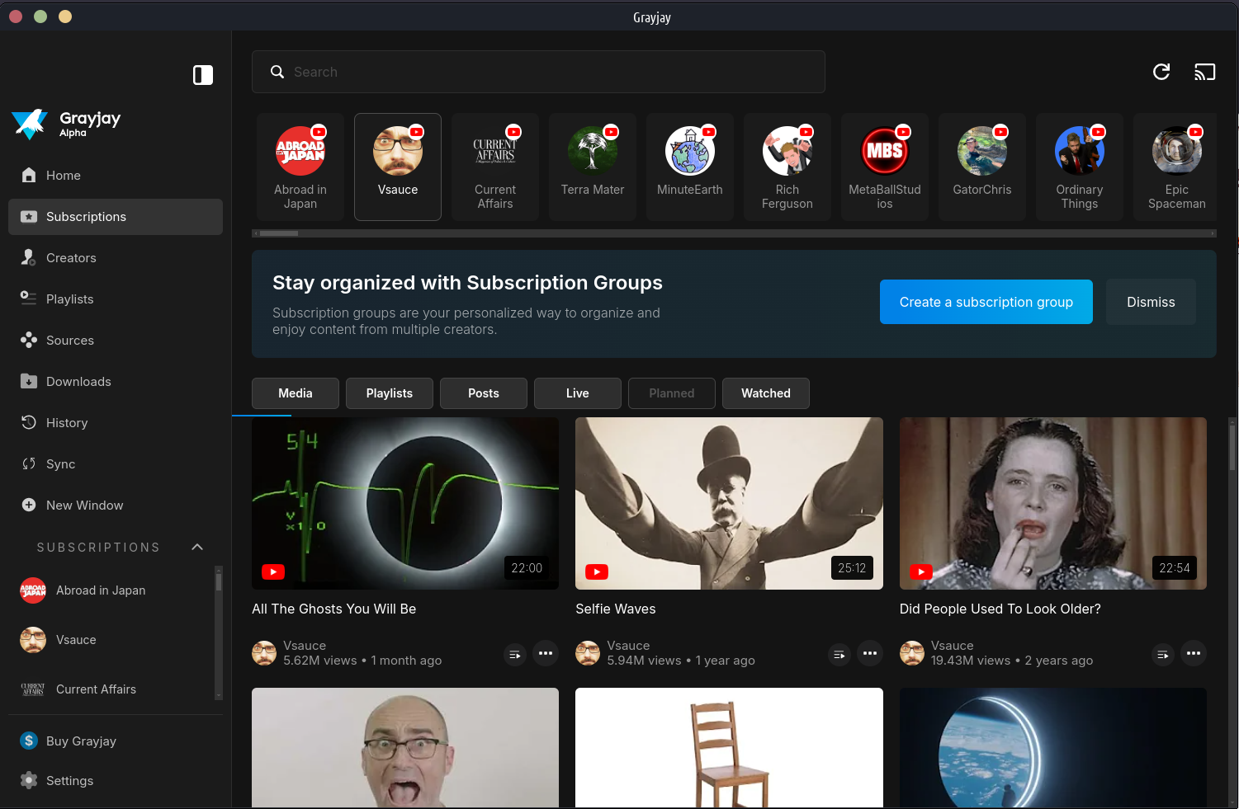Select the Terra Mater channel filter

[593, 167]
